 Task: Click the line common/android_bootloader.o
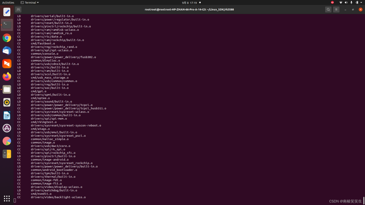click(54, 170)
